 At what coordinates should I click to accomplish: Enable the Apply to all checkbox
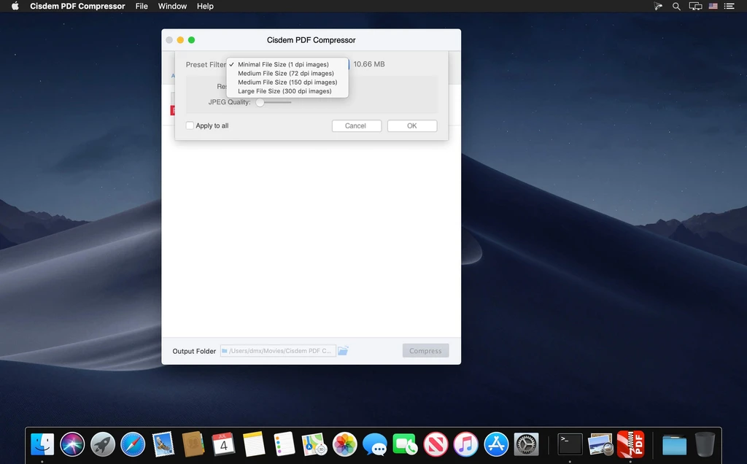pos(190,125)
